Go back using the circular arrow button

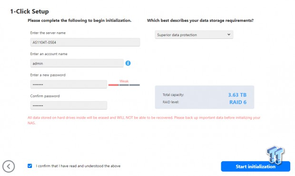[x=9, y=166]
